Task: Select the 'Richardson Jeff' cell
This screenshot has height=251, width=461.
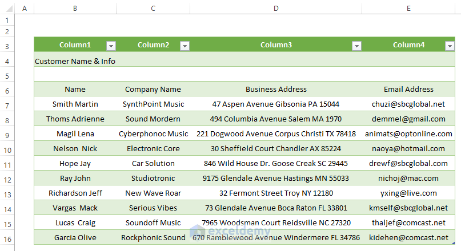Action: (75, 193)
